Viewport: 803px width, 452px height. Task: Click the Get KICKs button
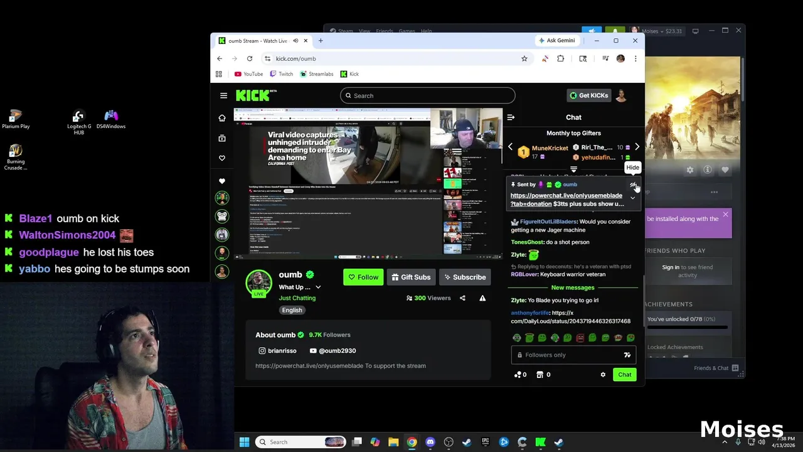point(588,95)
